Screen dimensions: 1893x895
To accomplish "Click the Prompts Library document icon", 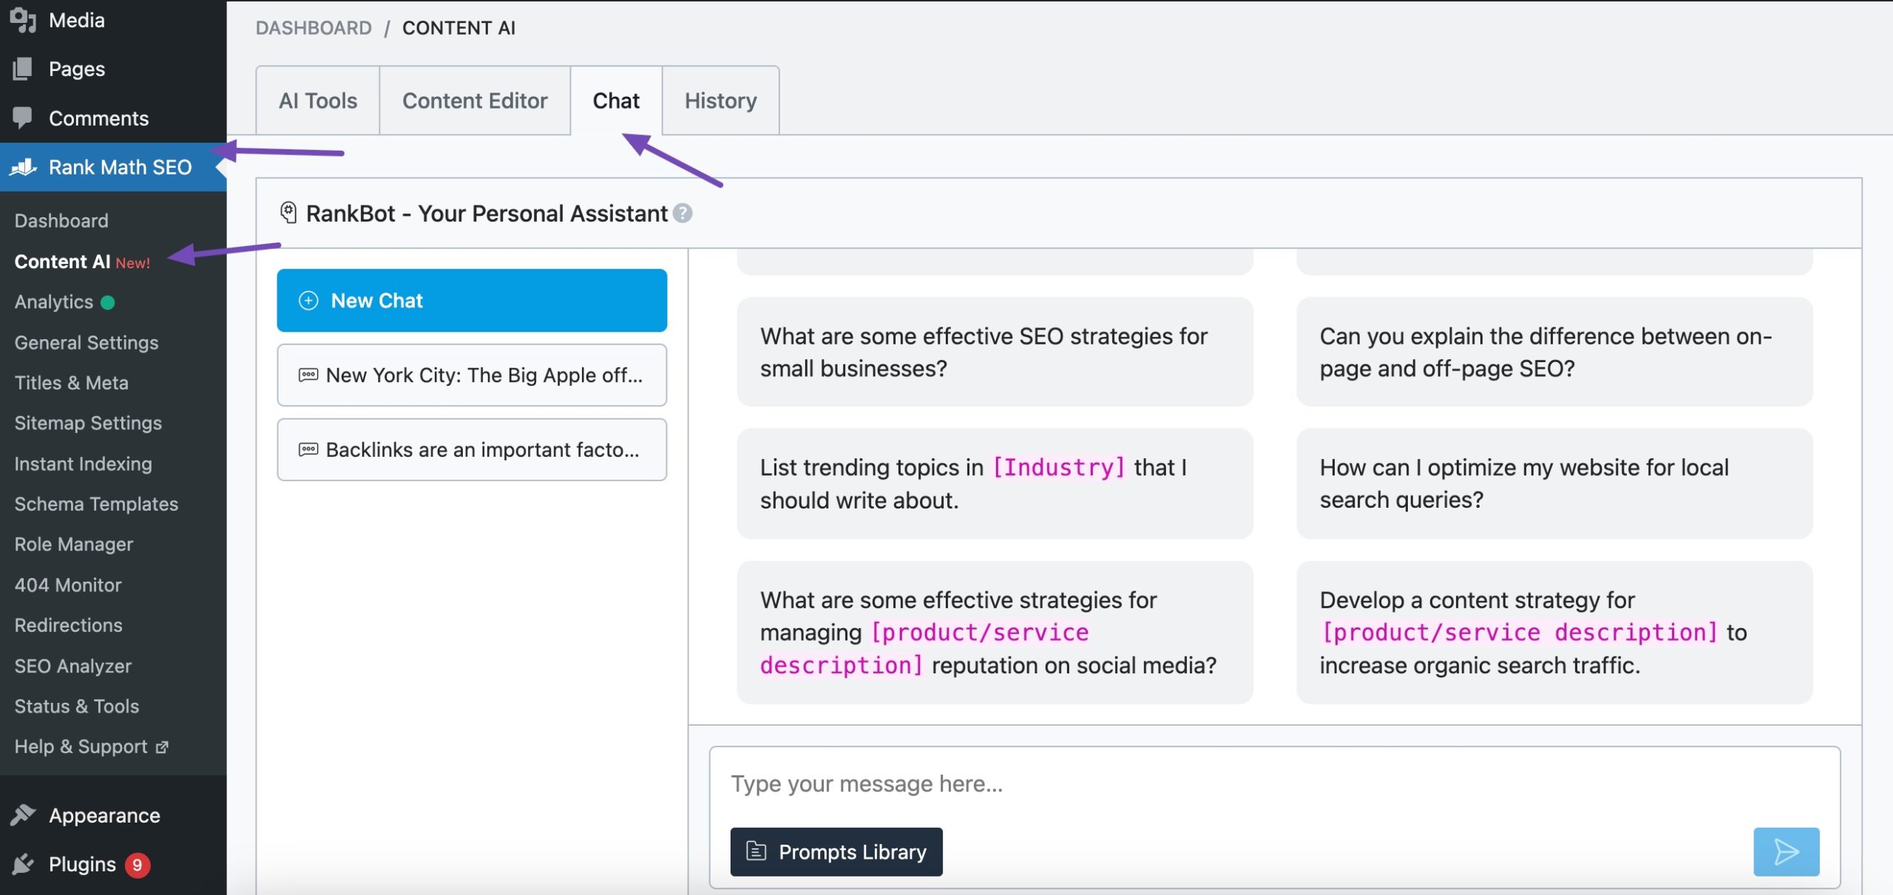I will (x=756, y=851).
